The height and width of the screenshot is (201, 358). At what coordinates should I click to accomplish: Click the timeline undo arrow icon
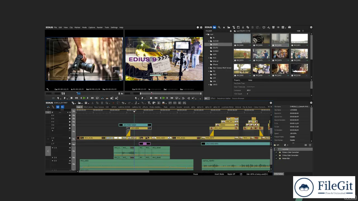coord(123,103)
